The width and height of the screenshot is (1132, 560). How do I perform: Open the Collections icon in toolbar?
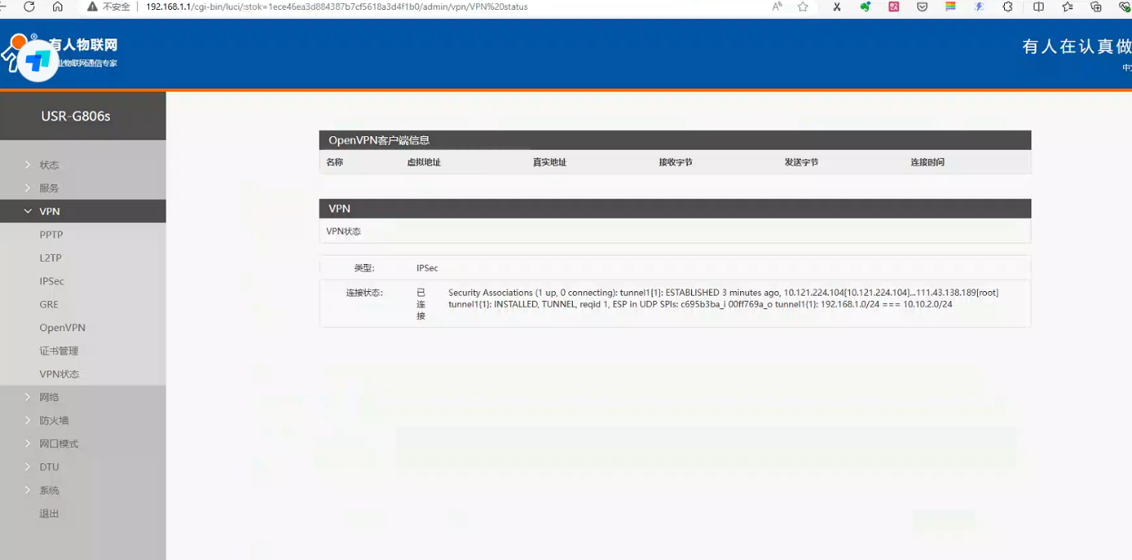click(1096, 7)
